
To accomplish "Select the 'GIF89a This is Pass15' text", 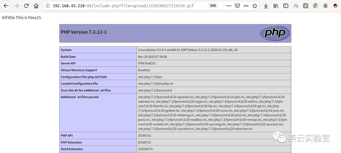I will [x=21, y=18].
